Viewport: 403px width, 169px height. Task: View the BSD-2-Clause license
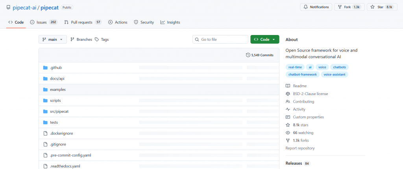pyautogui.click(x=311, y=94)
